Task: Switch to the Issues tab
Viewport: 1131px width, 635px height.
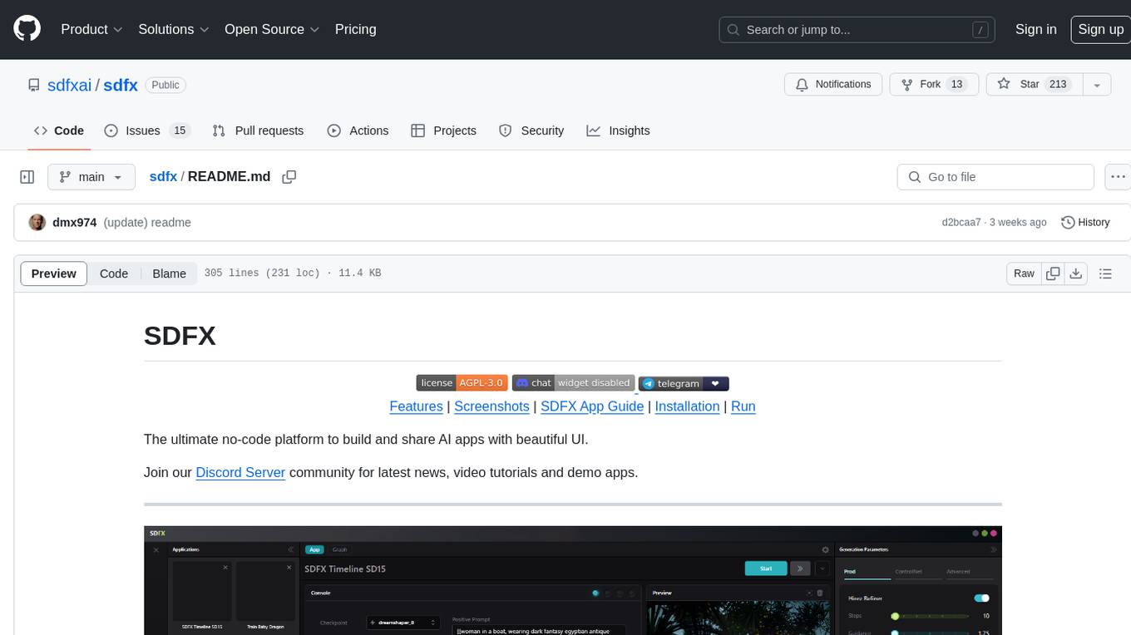Action: 147,130
